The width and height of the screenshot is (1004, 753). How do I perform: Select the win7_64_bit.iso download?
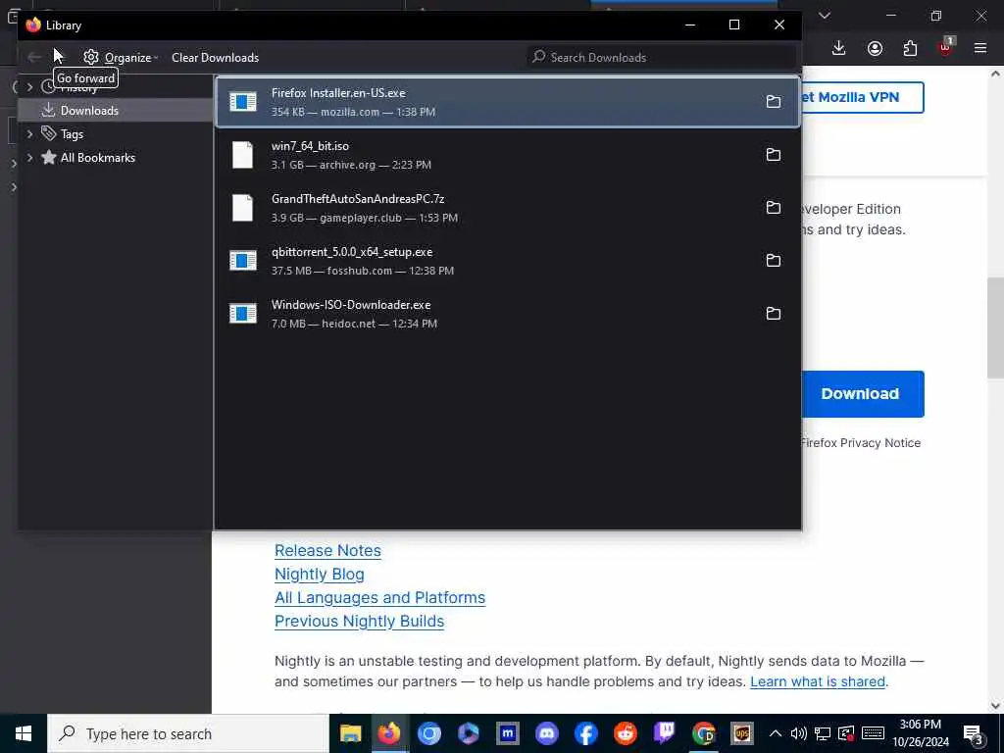(x=507, y=155)
